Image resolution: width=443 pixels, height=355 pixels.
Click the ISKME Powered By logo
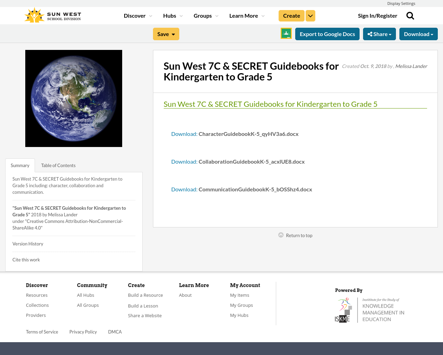pyautogui.click(x=370, y=309)
